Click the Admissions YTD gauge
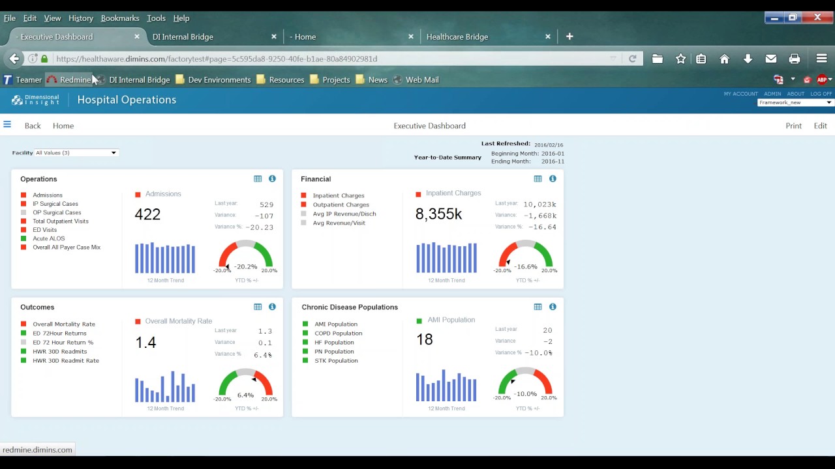This screenshot has height=469, width=835. coord(246,256)
